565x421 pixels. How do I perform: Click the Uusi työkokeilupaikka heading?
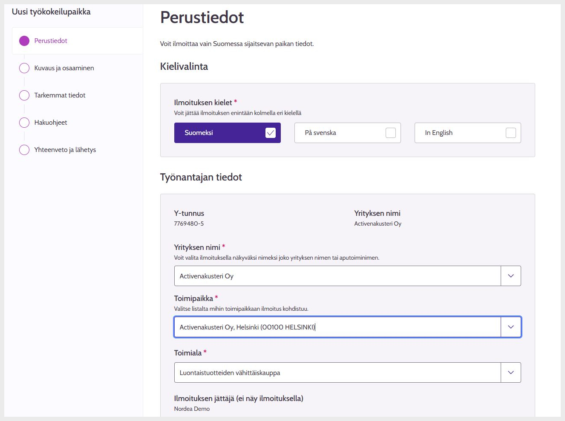point(51,11)
